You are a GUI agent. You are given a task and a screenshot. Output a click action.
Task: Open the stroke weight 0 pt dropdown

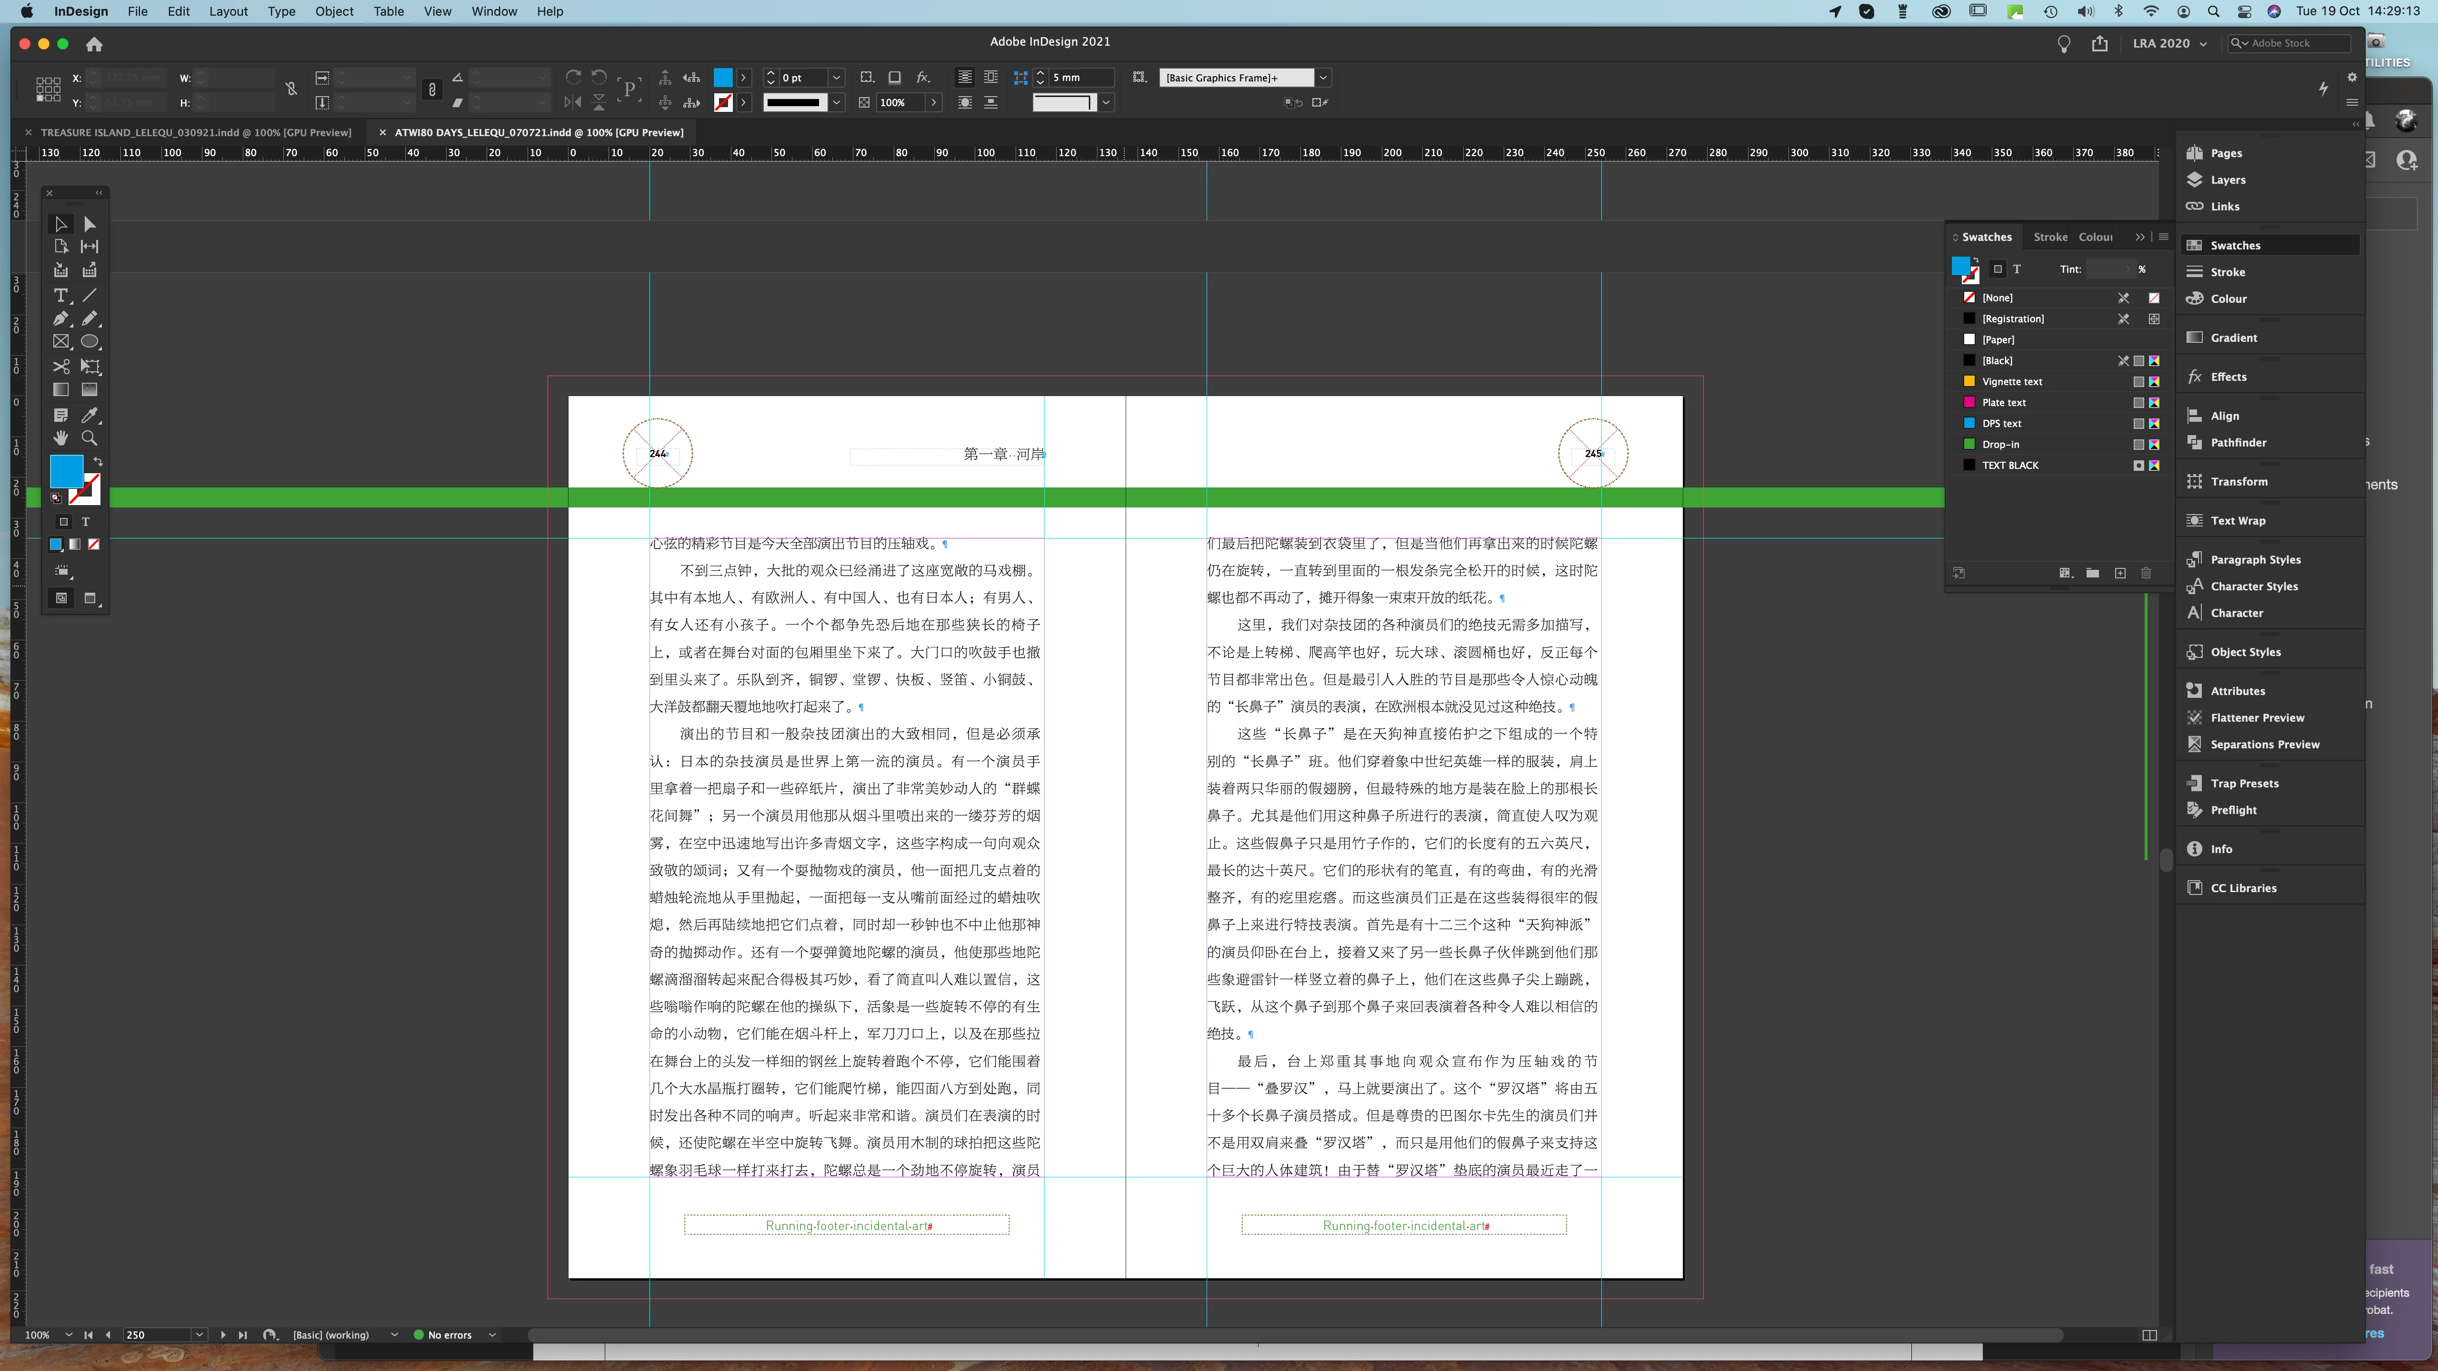click(x=837, y=78)
